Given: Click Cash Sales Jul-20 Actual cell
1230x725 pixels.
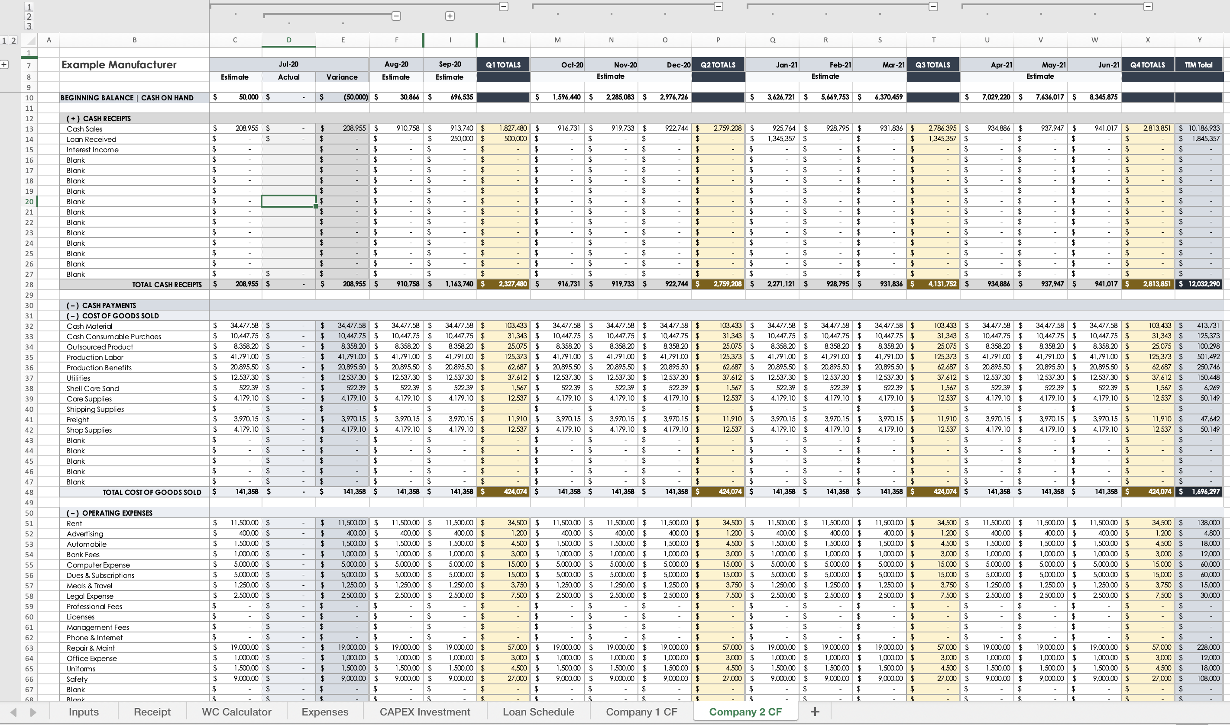Looking at the screenshot, I should click(288, 128).
